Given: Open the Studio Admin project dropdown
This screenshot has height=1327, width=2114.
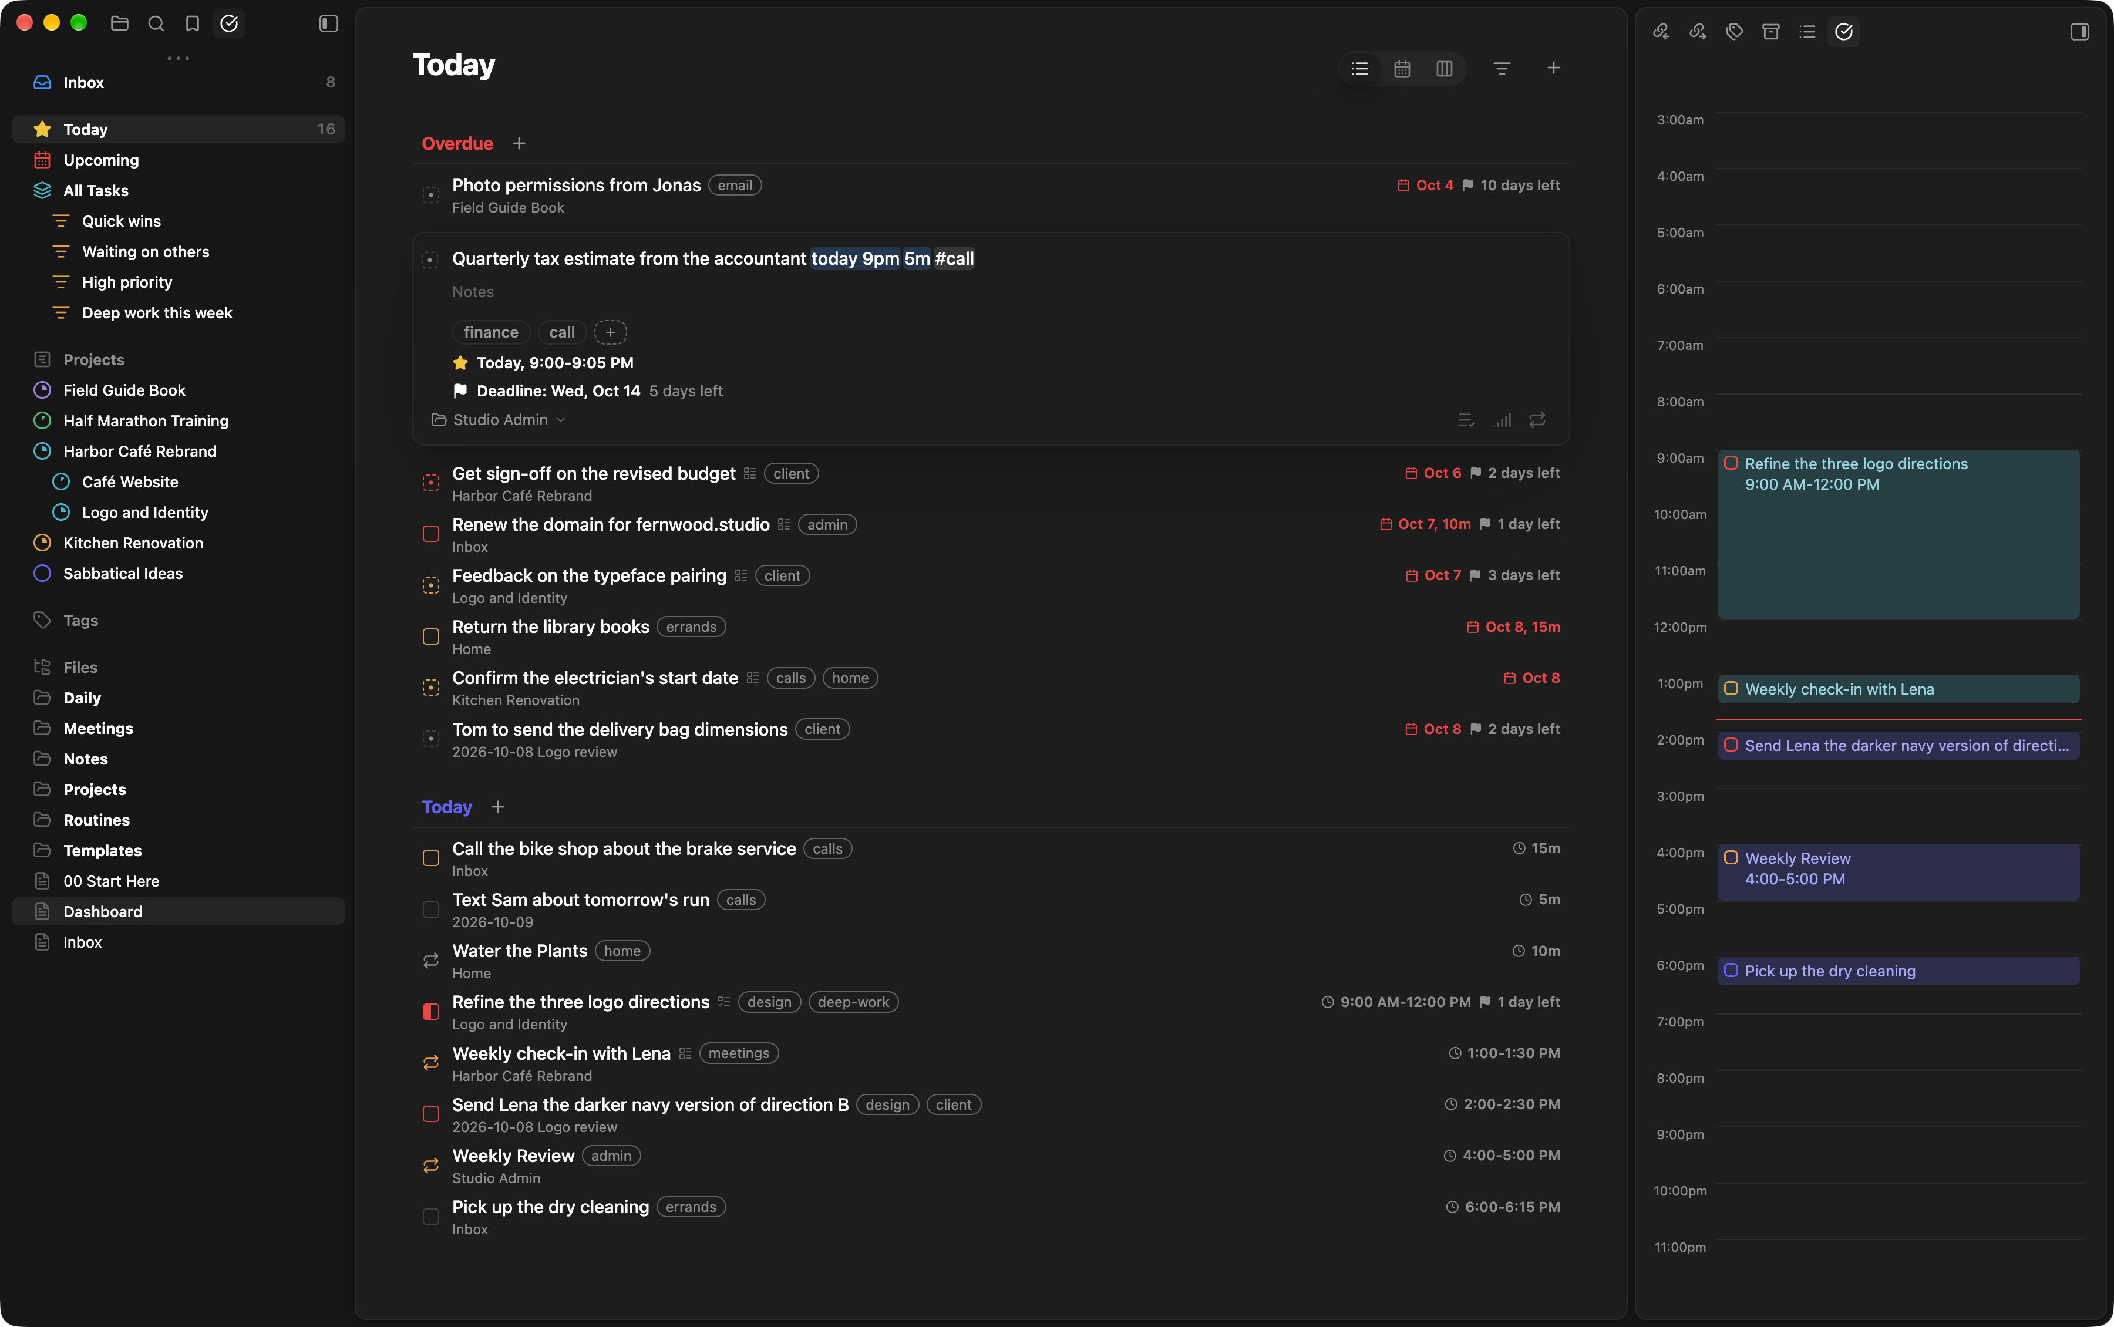Looking at the screenshot, I should 499,420.
